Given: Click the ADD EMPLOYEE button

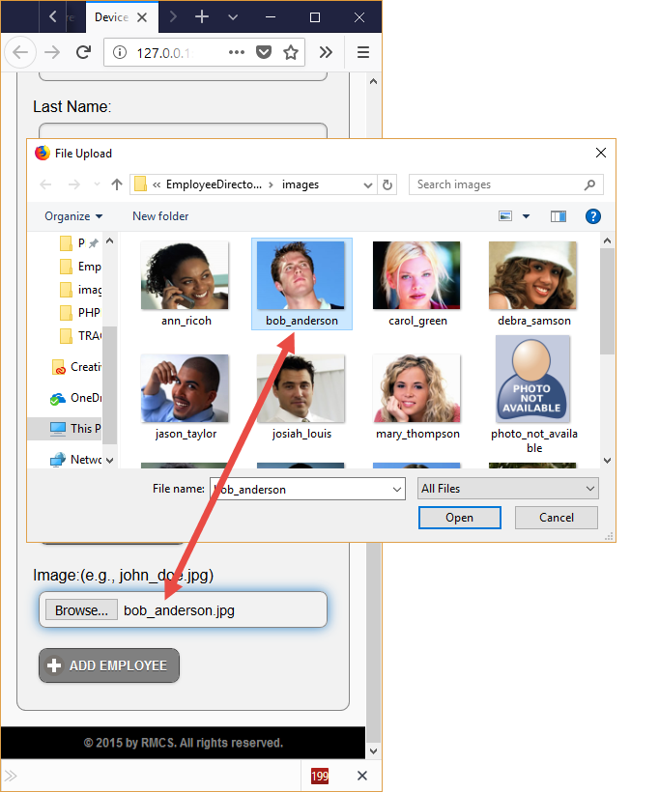Looking at the screenshot, I should pyautogui.click(x=109, y=665).
